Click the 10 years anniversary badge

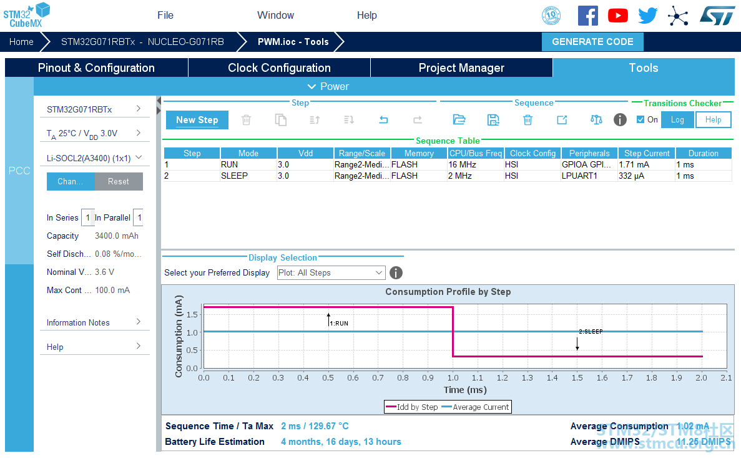point(551,16)
